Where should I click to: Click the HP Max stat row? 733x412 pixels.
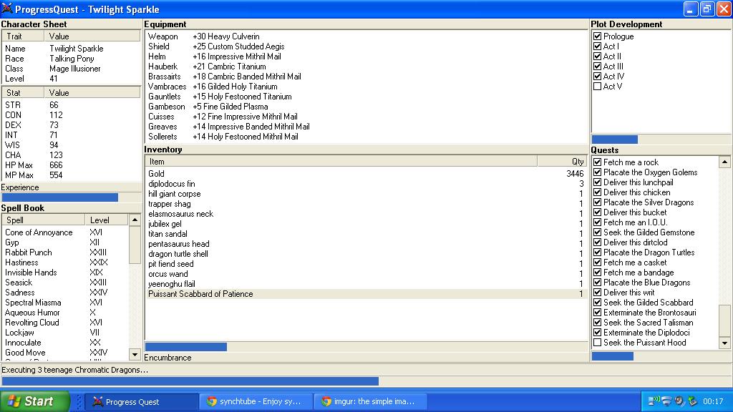tap(71, 165)
